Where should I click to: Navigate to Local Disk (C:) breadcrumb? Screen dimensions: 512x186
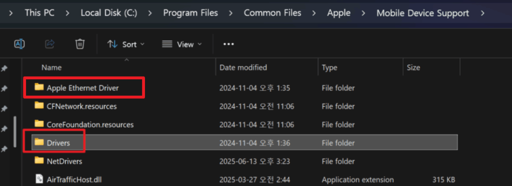pyautogui.click(x=109, y=13)
